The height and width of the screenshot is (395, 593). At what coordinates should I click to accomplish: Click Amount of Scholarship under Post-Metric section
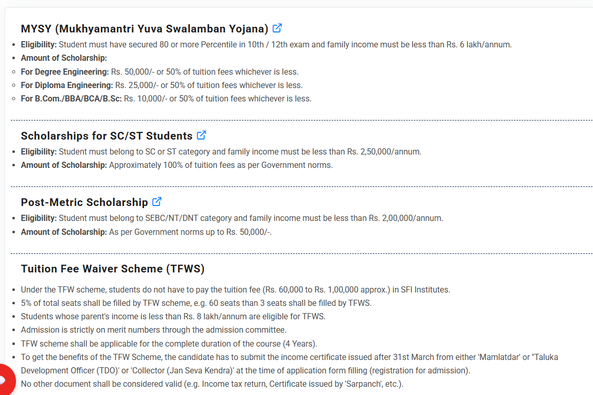(64, 232)
